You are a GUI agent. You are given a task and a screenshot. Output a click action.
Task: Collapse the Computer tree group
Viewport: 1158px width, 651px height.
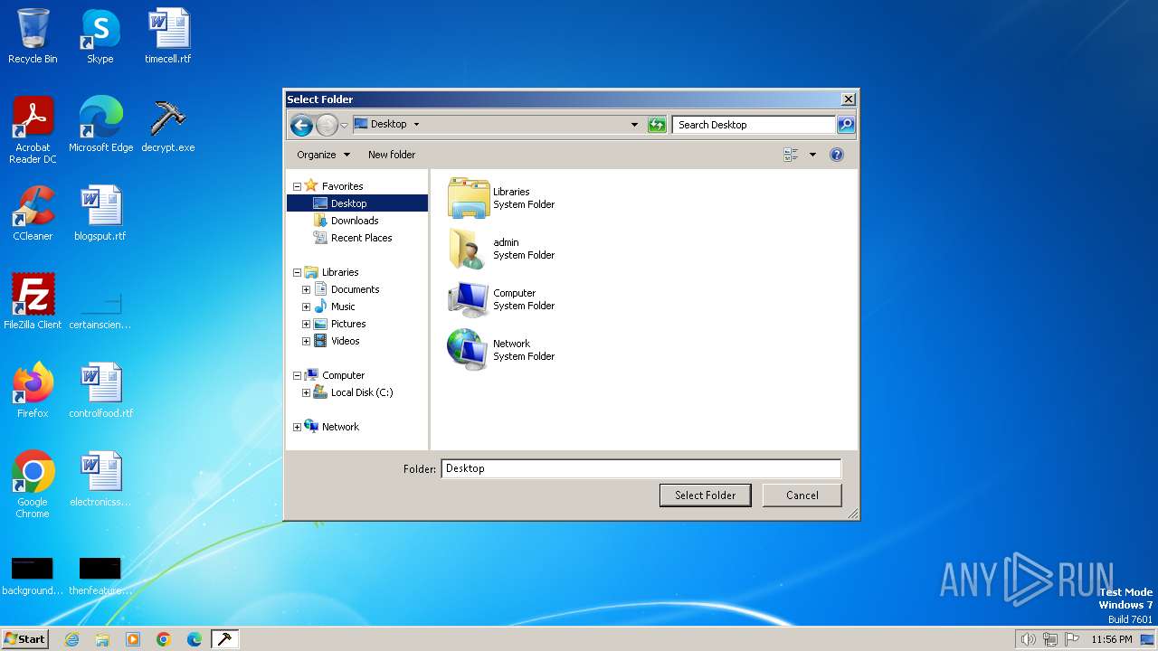point(297,375)
